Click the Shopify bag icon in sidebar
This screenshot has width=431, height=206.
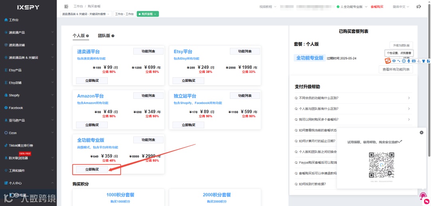[x=6, y=95]
